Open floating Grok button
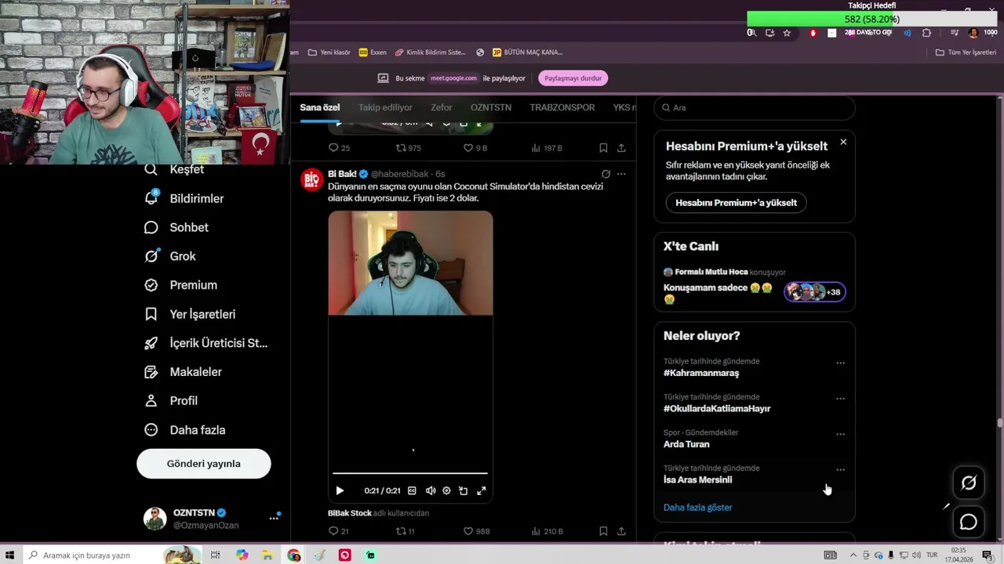 click(969, 483)
